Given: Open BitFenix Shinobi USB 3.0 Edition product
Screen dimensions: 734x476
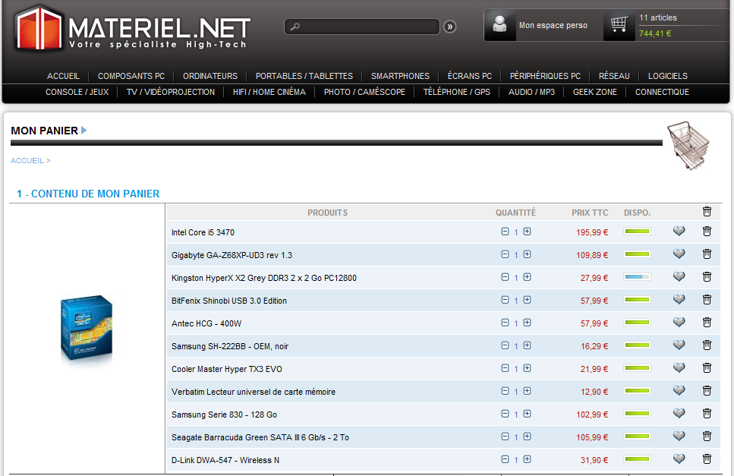Looking at the screenshot, I should click(229, 301).
